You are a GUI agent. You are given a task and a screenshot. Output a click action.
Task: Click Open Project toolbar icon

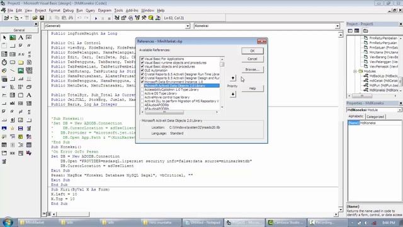click(x=35, y=18)
